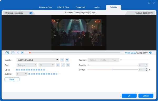Viewport: 158px width, 101px height.
Task: Open more colors next to Color swatches
Action: [x=47, y=70]
